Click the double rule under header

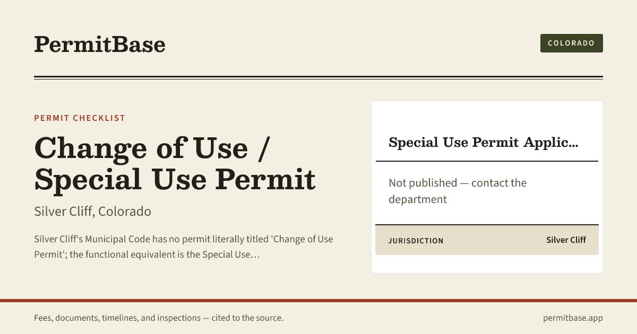[x=318, y=78]
